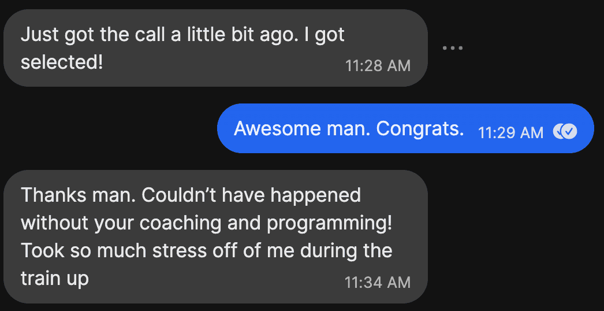Click the 11:34 AM timestamp

(377, 282)
